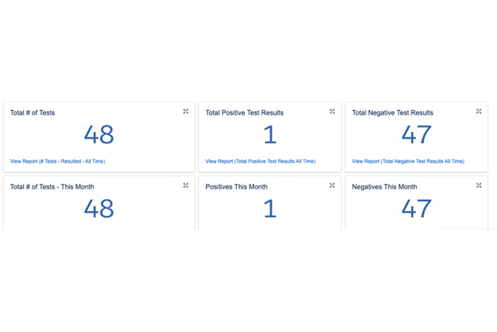Screen dimensions: 497x332
Task: Expand the Total # of Tests widget
Action: pyautogui.click(x=186, y=112)
